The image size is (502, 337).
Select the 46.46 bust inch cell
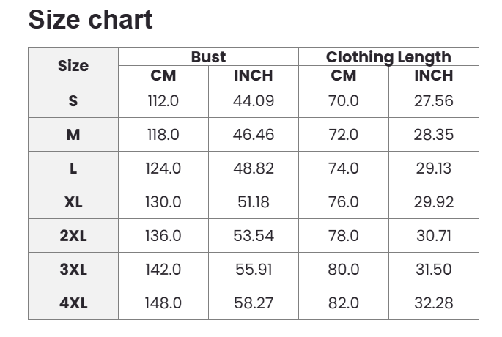[254, 135]
